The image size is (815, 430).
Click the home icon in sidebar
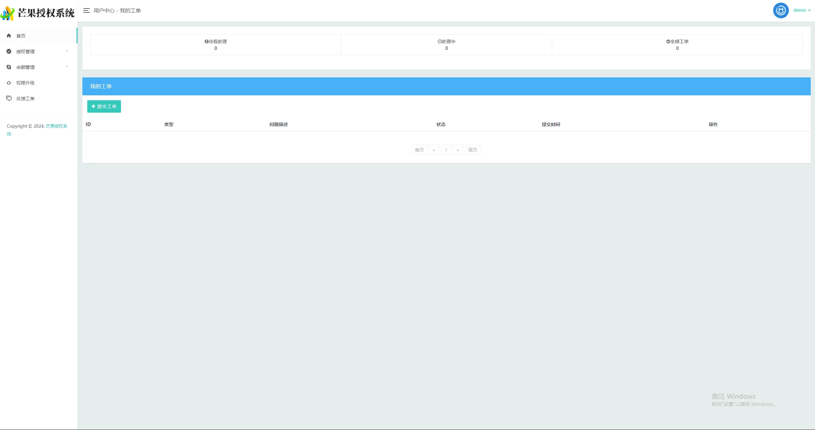9,36
